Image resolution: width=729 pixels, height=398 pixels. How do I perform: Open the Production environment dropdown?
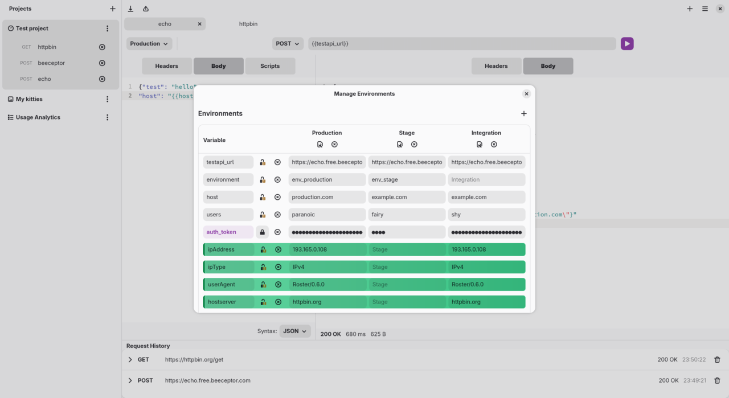(149, 44)
